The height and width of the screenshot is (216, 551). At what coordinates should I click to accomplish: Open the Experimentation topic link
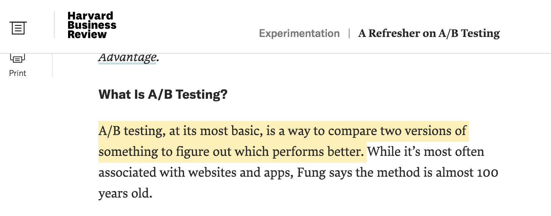click(299, 34)
